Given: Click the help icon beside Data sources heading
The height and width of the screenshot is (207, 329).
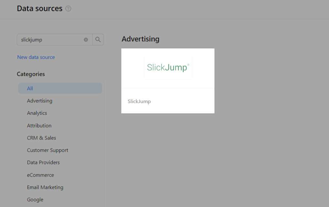Looking at the screenshot, I should coord(68,9).
